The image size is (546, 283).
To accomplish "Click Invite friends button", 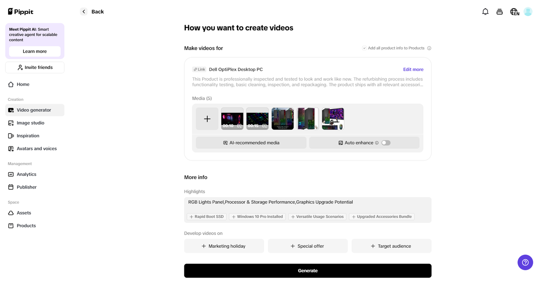I will [35, 67].
